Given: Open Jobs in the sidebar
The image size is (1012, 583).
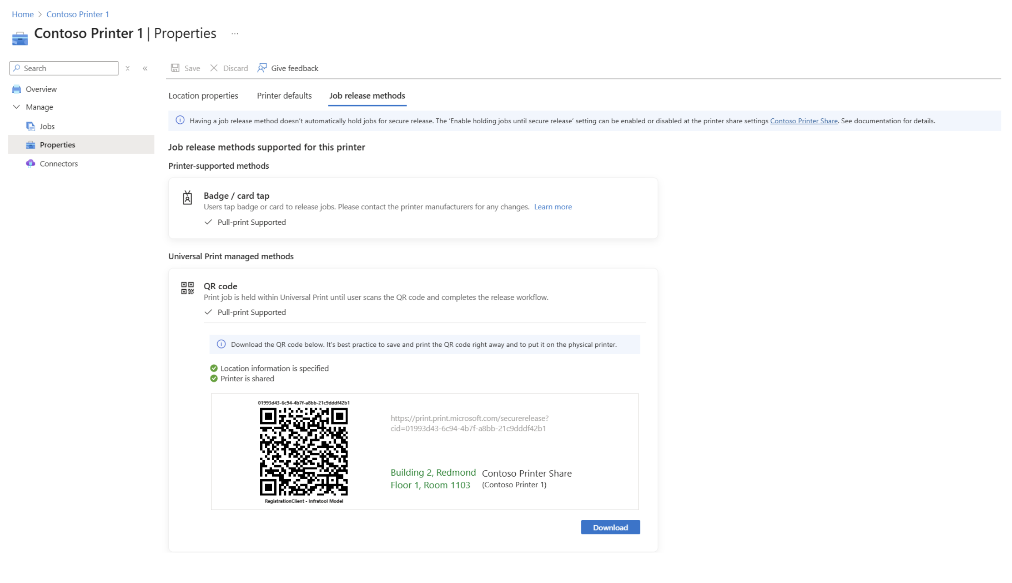Looking at the screenshot, I should tap(47, 126).
